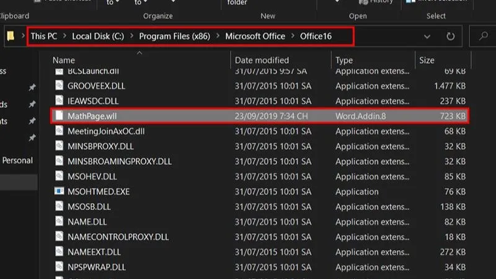Expand the chevron after Program Files (x86)
The image size is (496, 279).
click(217, 37)
